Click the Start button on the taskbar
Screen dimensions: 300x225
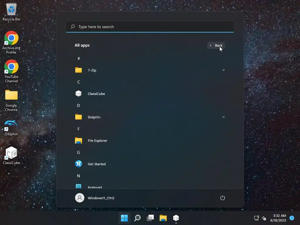[124, 218]
